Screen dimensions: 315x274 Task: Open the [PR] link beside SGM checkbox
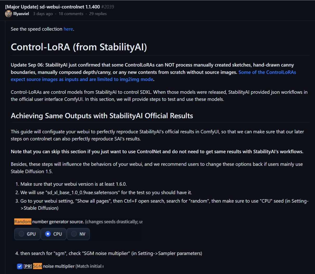(28, 266)
